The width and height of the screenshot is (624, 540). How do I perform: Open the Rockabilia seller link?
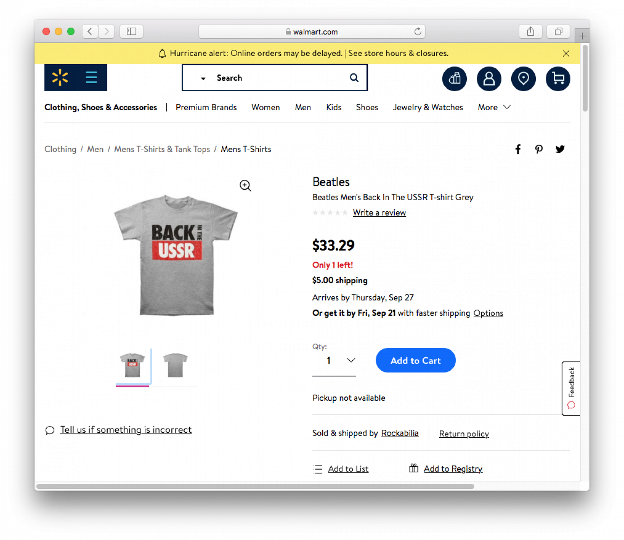[x=400, y=433]
